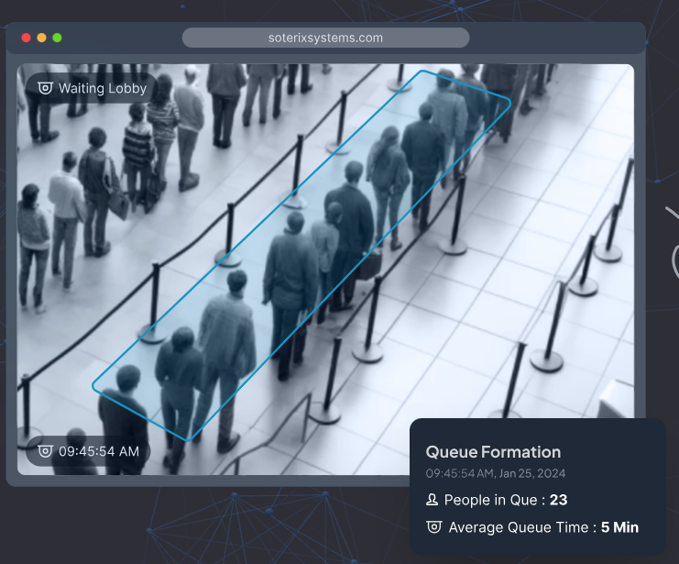Image resolution: width=679 pixels, height=564 pixels.
Task: Click the 09:45:54 AM timestamp on video
Action: pyautogui.click(x=99, y=451)
